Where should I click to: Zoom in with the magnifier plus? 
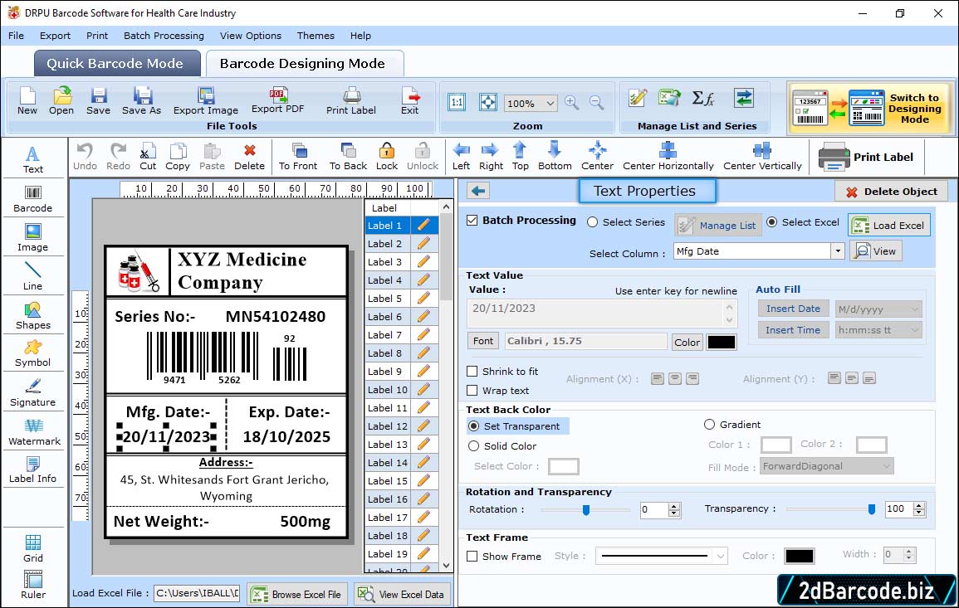[572, 102]
